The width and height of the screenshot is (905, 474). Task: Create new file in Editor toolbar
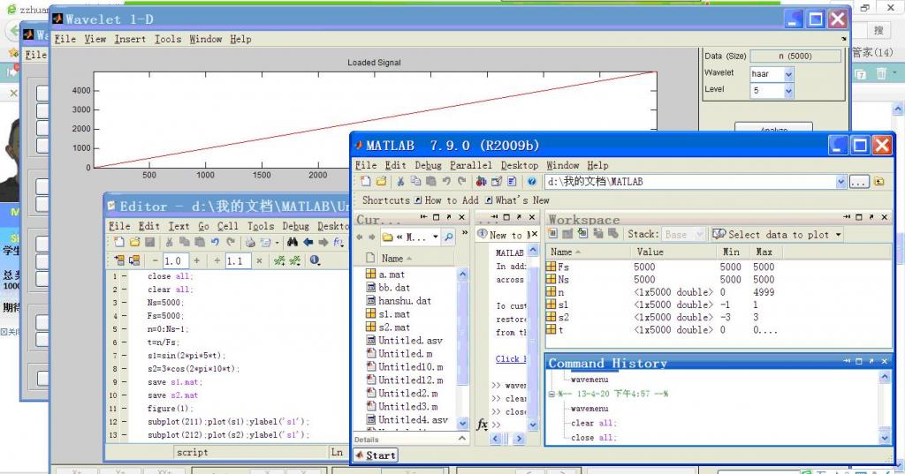119,242
